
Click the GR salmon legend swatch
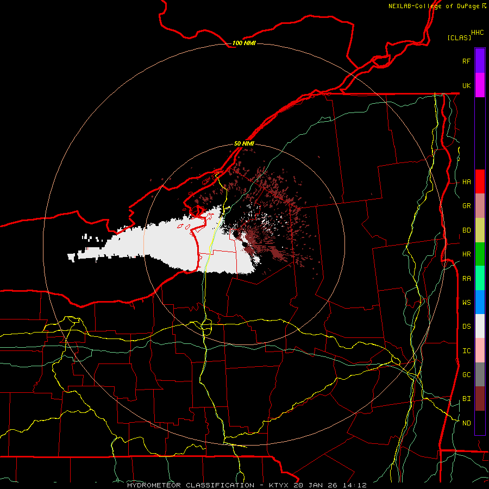click(x=480, y=206)
